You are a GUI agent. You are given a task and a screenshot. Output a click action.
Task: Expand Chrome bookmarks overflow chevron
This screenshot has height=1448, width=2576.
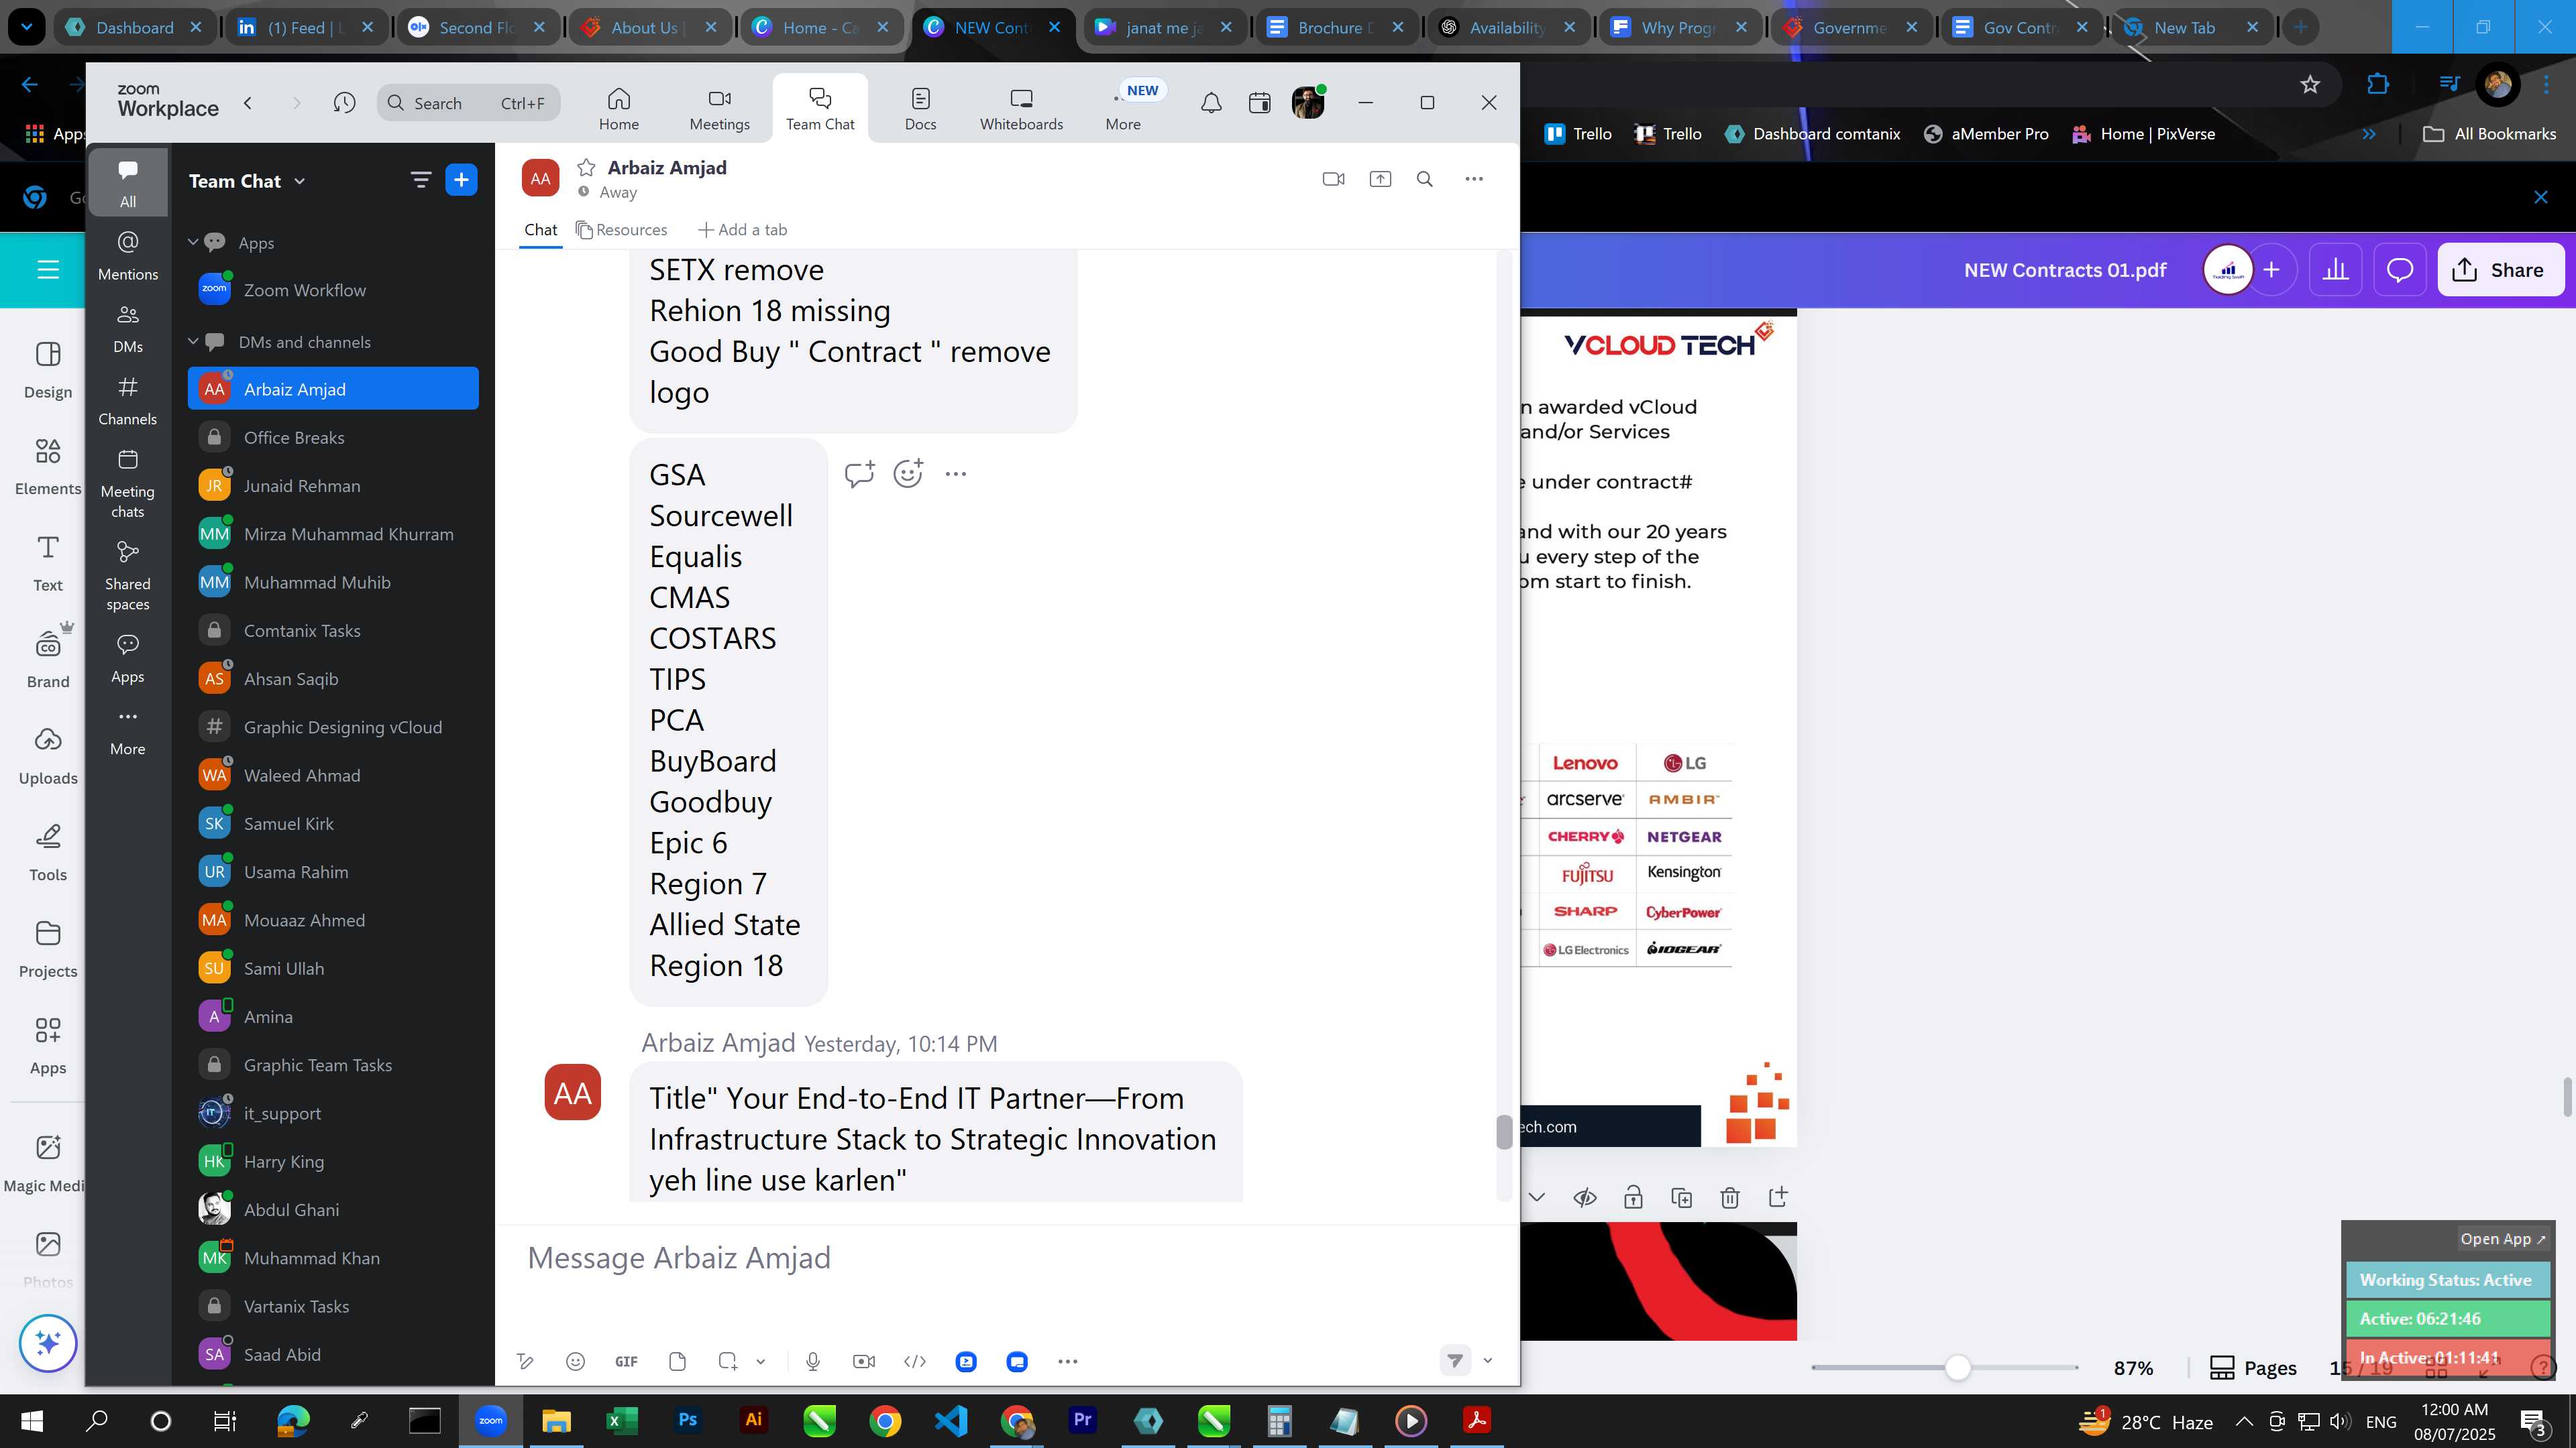2368,134
